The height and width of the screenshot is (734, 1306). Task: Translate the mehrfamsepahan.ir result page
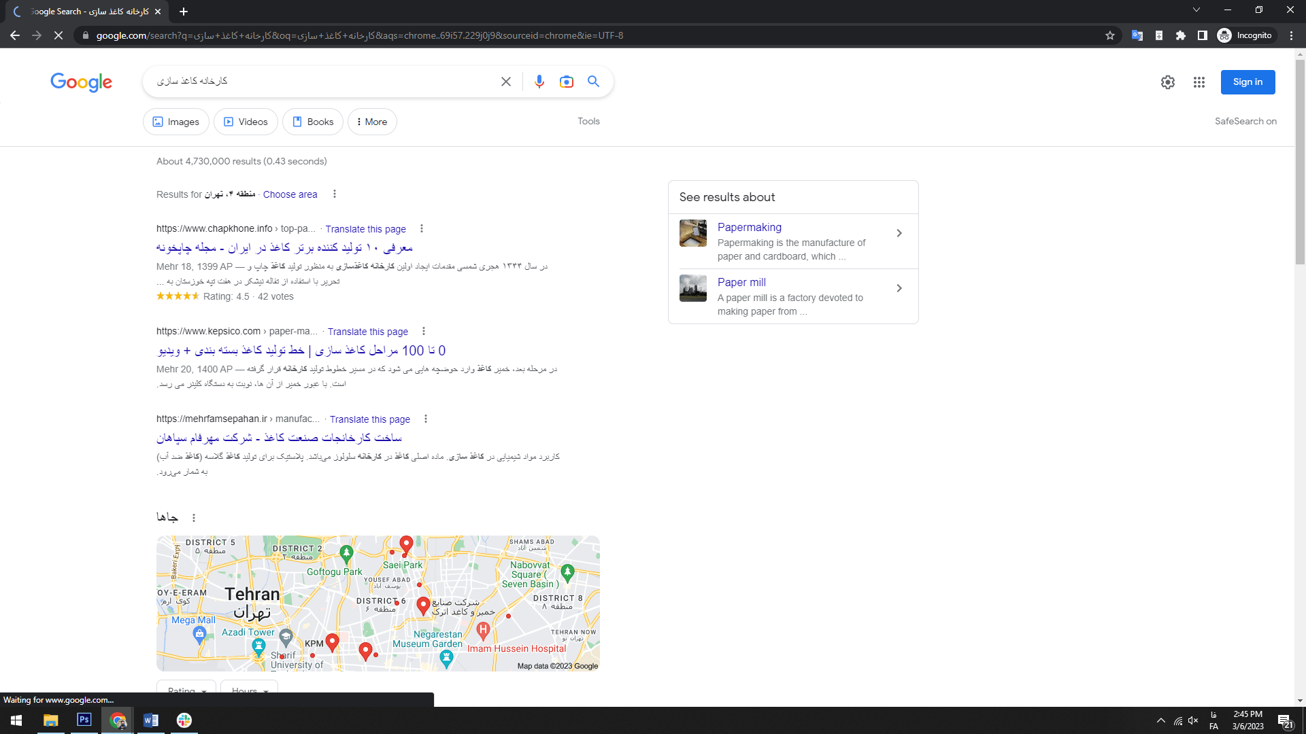[x=370, y=419]
